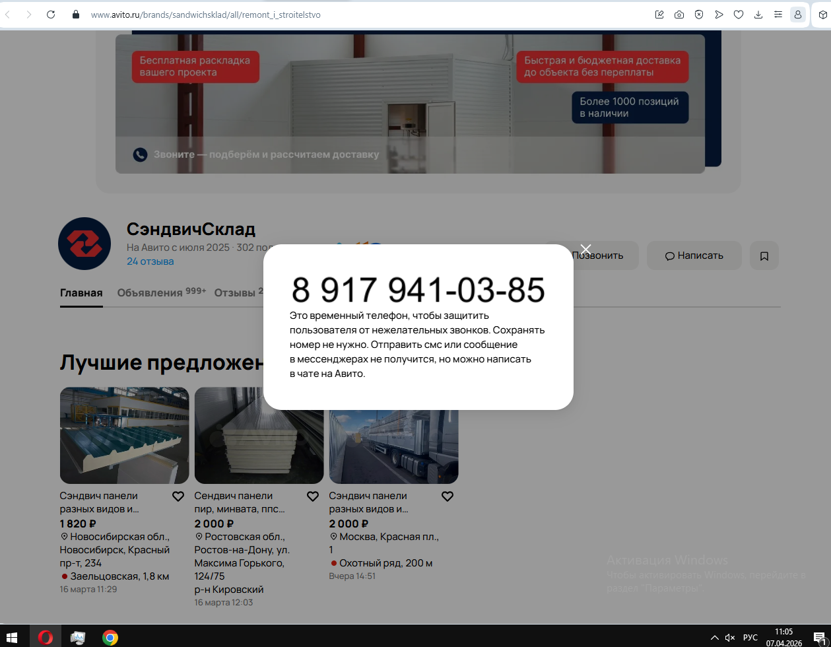
Task: Click the Бесплатная раскладка вашего проекта badge
Action: click(x=195, y=67)
